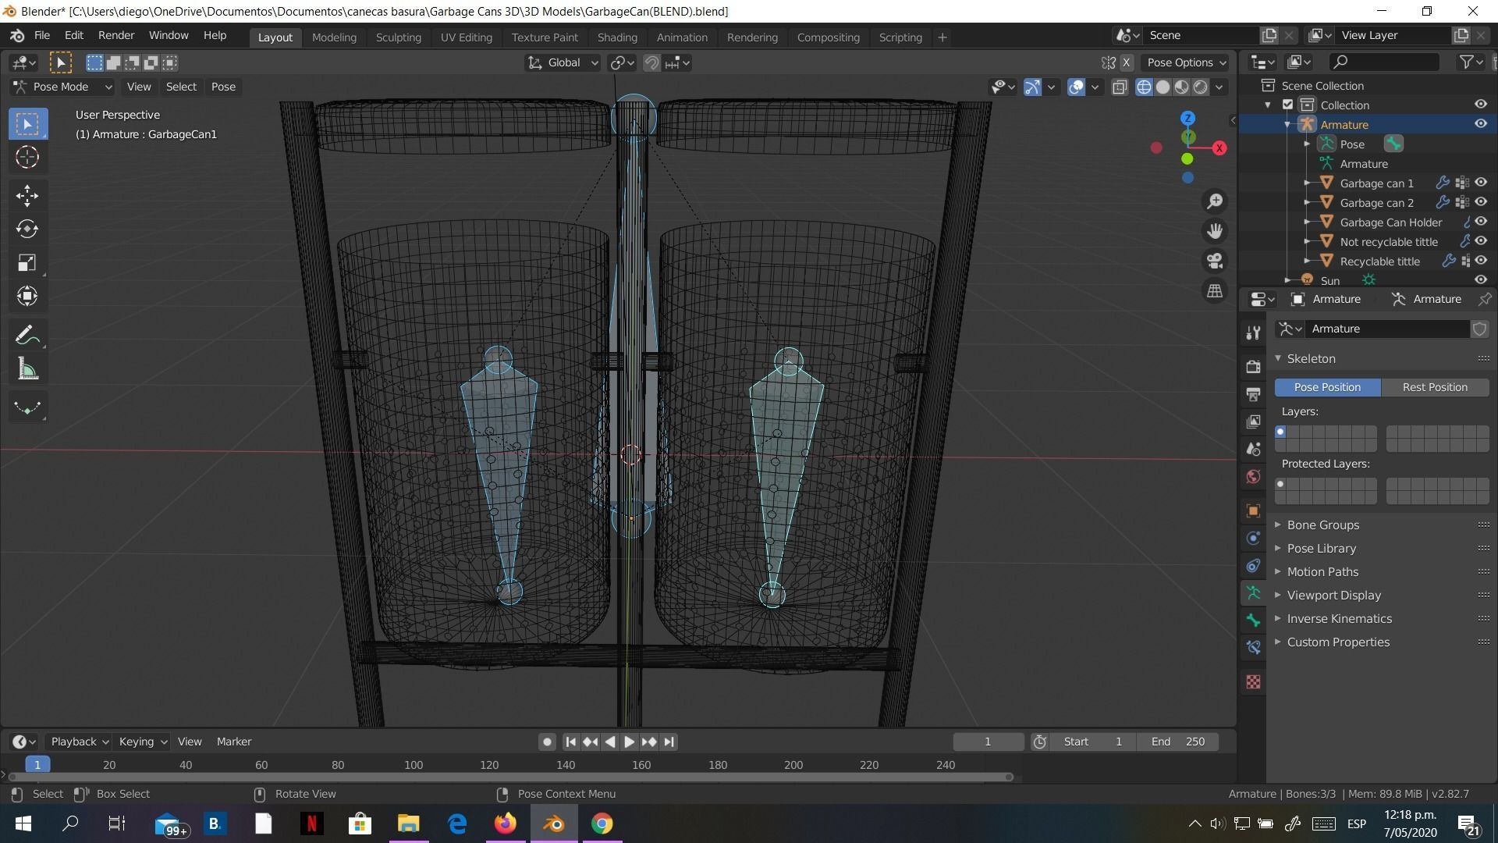Open the Pose Options popover
1498x843 pixels.
[1186, 62]
